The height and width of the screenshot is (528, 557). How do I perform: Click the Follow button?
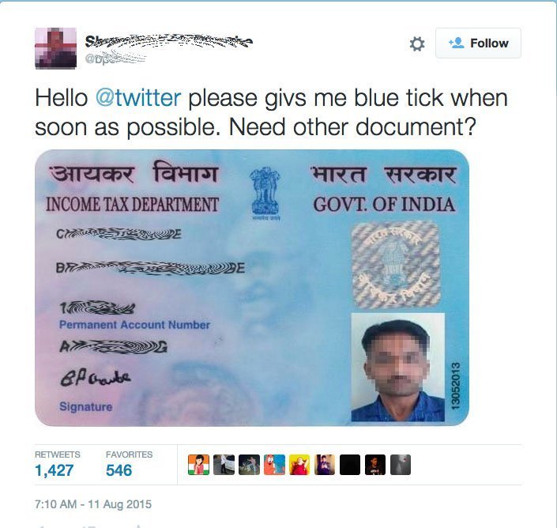[478, 43]
